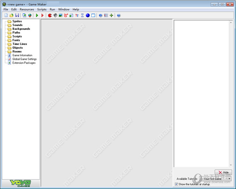The width and height of the screenshot is (236, 189).
Task: Open the File menu
Action: 6,9
